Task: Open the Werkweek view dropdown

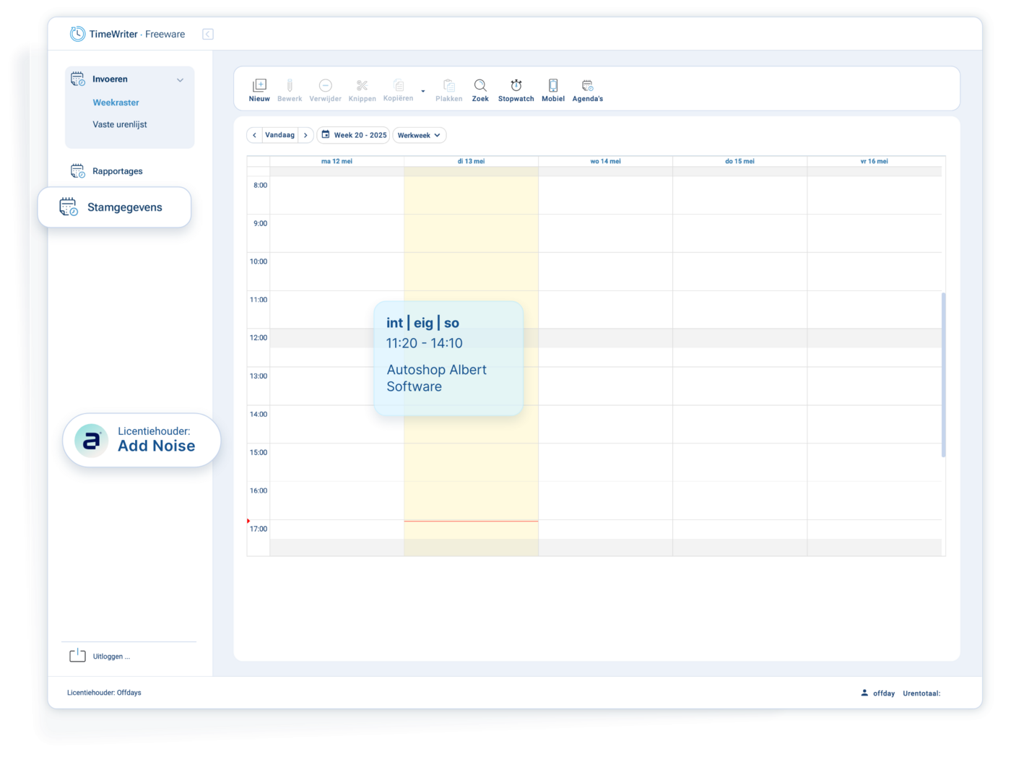Action: click(419, 135)
